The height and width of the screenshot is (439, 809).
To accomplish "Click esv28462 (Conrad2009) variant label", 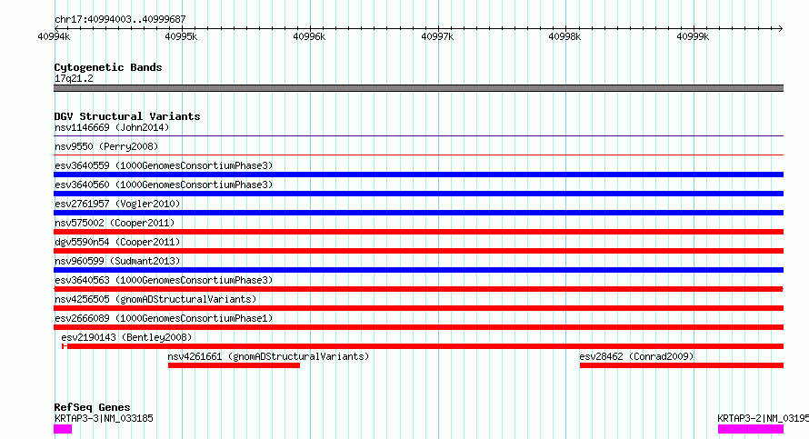I will (x=636, y=356).
